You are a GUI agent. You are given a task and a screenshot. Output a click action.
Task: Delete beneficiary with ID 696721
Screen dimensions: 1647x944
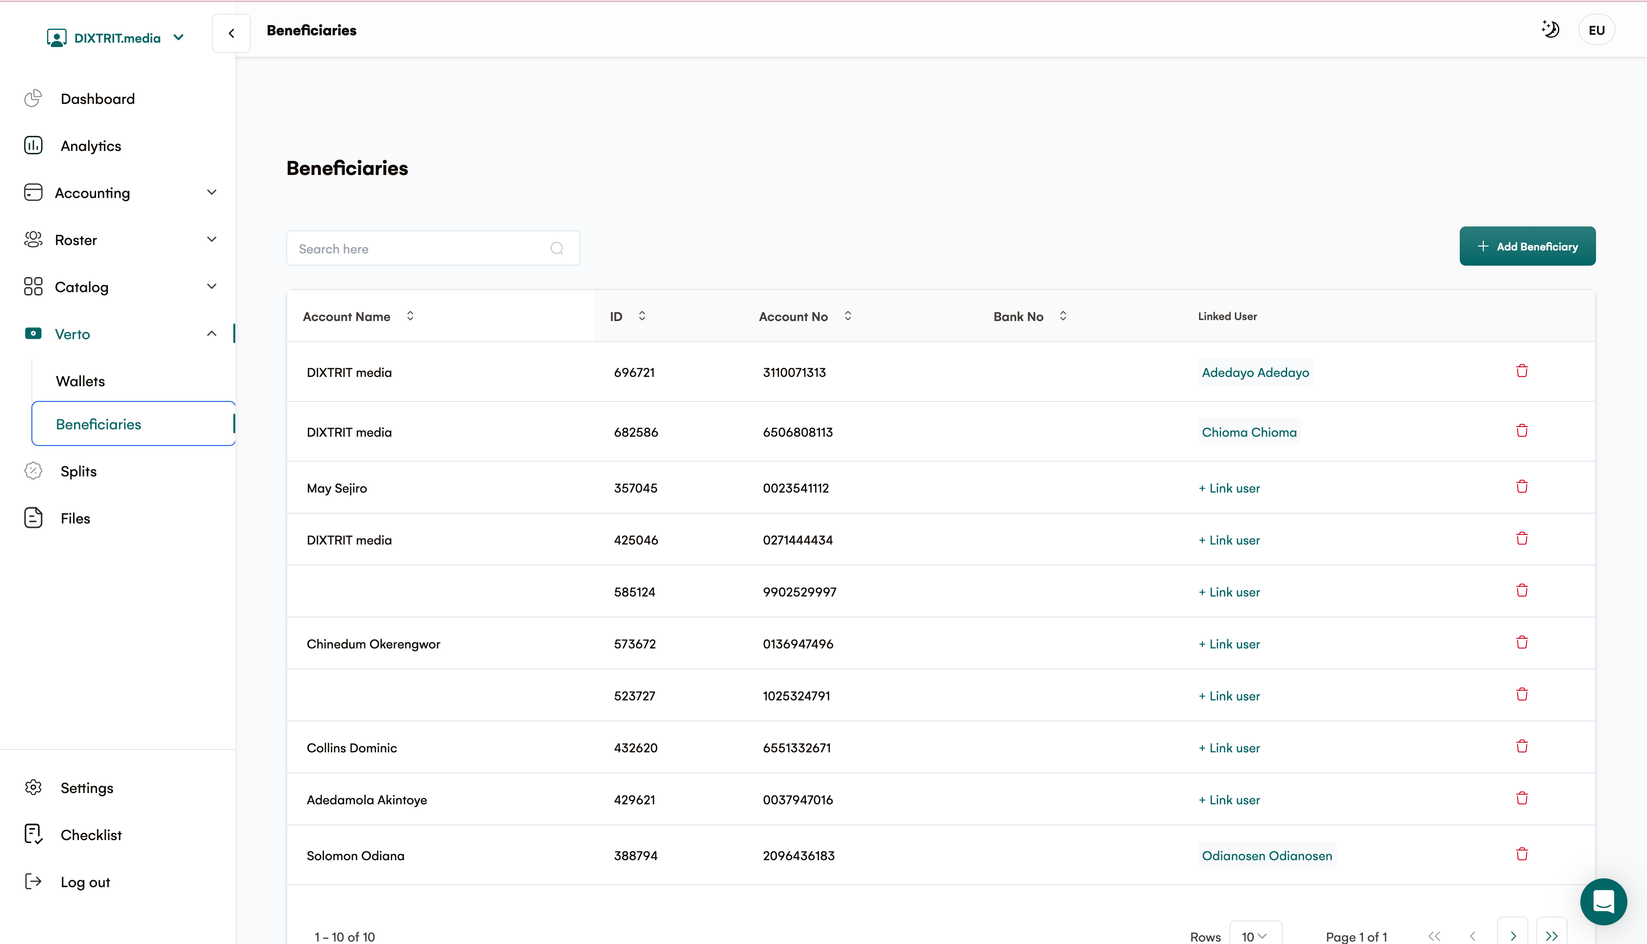click(1522, 371)
